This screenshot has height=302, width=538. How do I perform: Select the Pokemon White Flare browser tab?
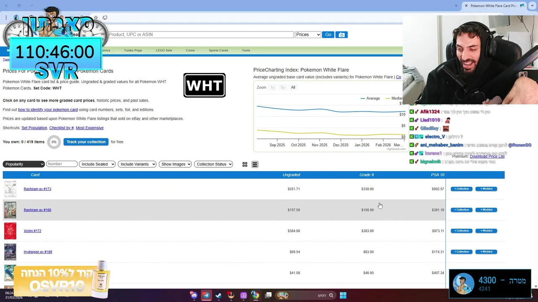(x=494, y=6)
